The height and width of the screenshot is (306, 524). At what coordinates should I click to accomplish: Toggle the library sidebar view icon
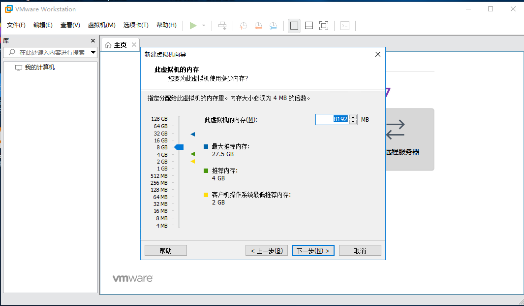click(294, 26)
